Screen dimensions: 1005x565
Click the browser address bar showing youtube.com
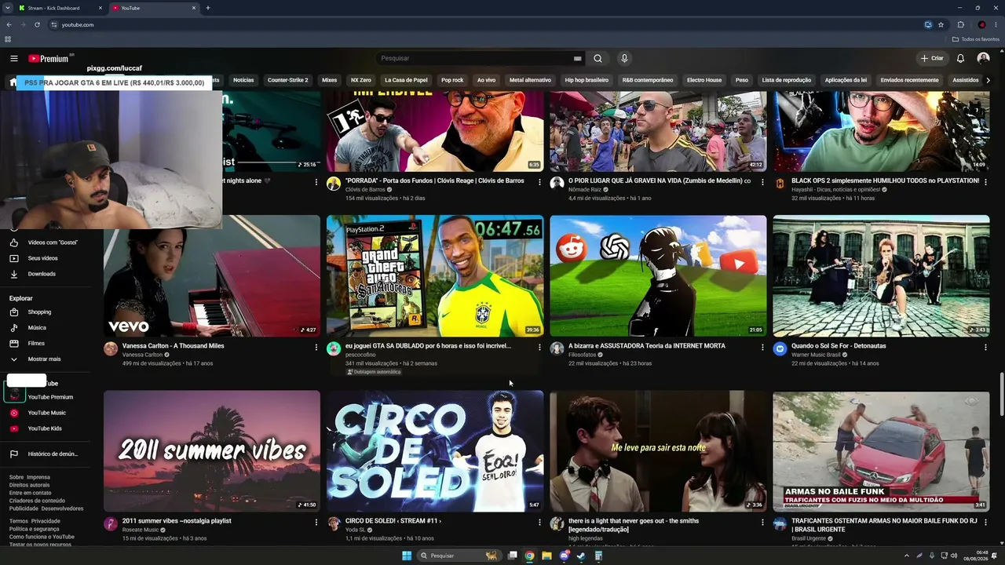point(487,24)
